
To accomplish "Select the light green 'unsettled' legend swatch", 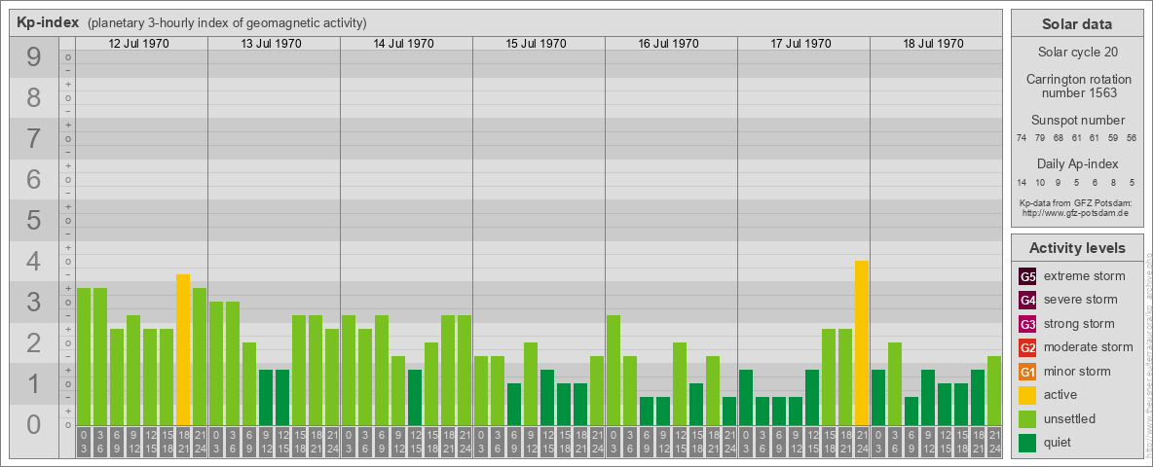I will coord(1027,419).
